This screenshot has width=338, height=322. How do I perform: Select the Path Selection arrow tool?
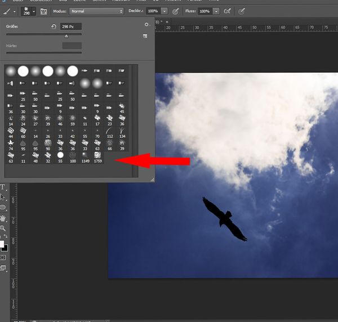click(3, 198)
